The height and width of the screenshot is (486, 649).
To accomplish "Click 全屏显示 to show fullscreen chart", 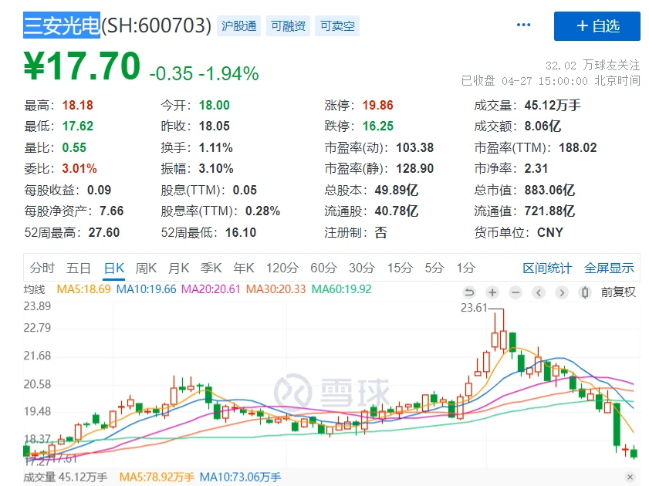I will [x=609, y=268].
